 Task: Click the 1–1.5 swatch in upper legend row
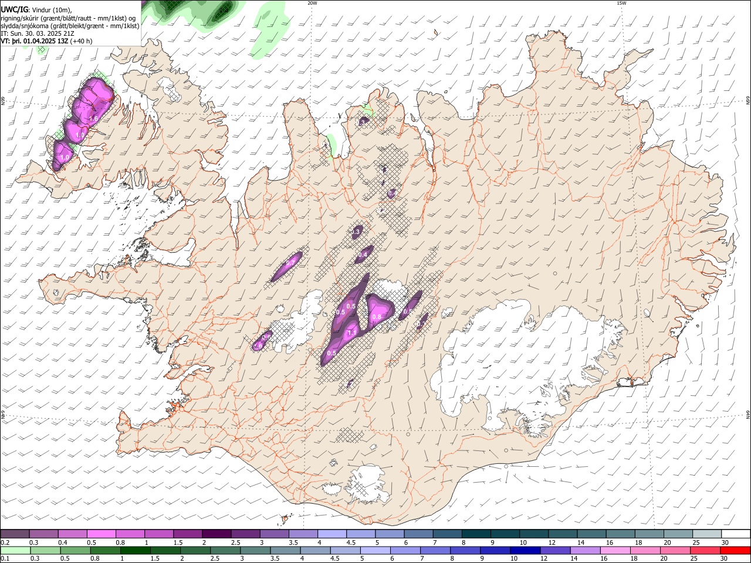(159, 534)
